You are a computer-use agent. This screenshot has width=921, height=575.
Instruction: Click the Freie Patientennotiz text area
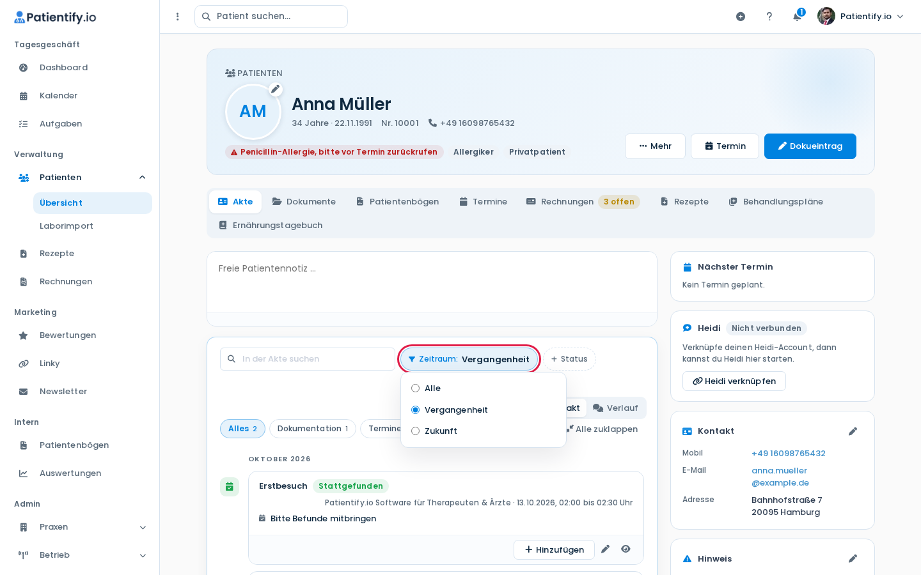(x=432, y=282)
